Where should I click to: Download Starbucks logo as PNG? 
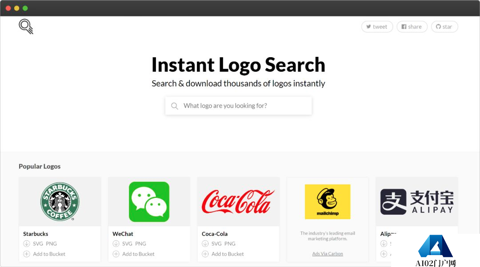tap(51, 243)
